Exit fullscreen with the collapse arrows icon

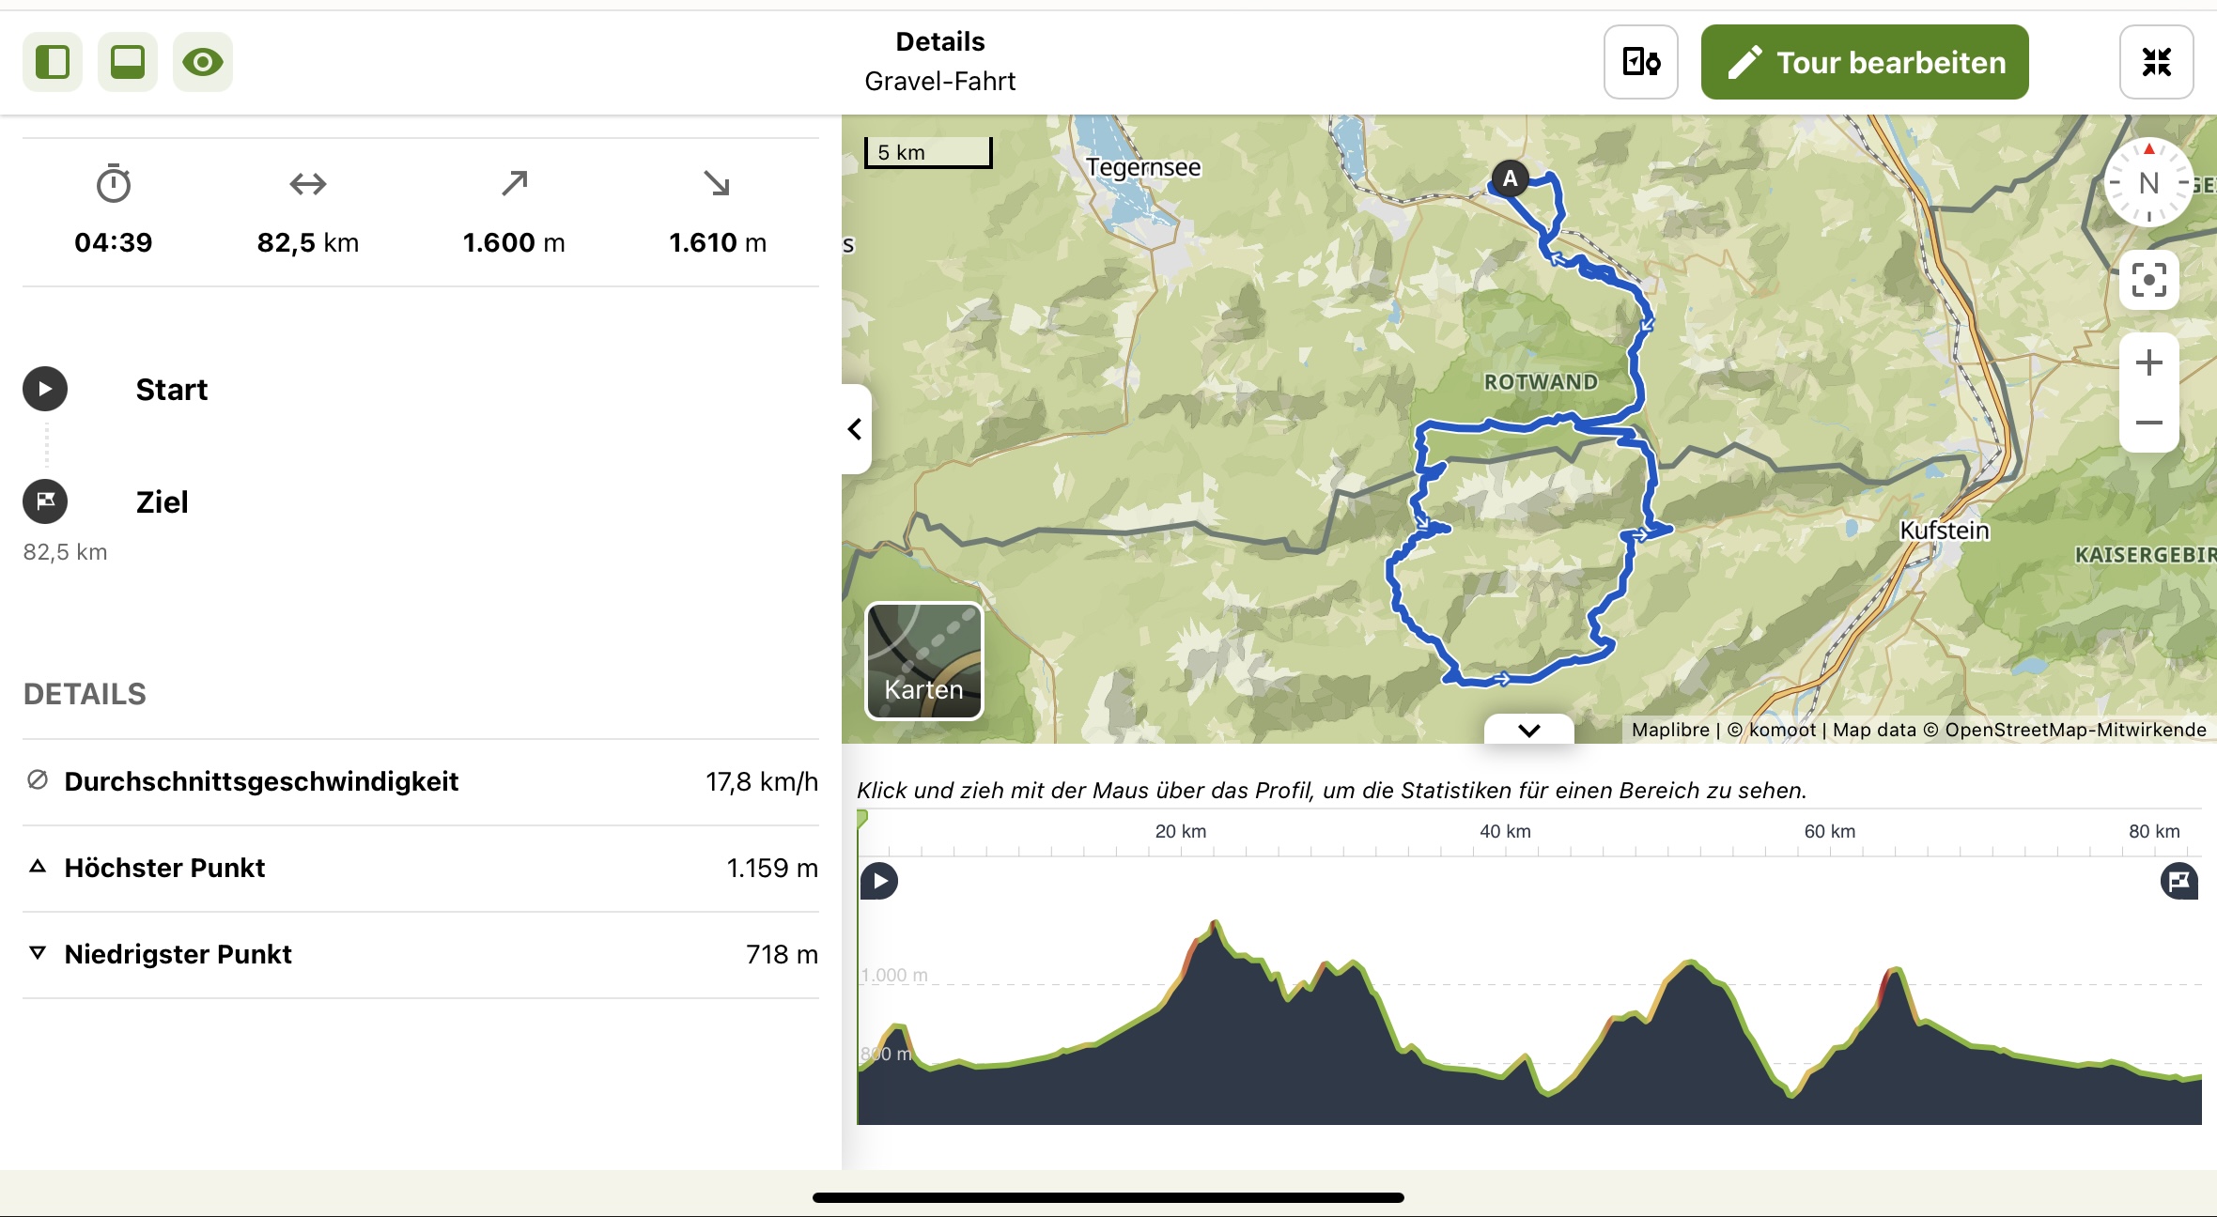2156,62
